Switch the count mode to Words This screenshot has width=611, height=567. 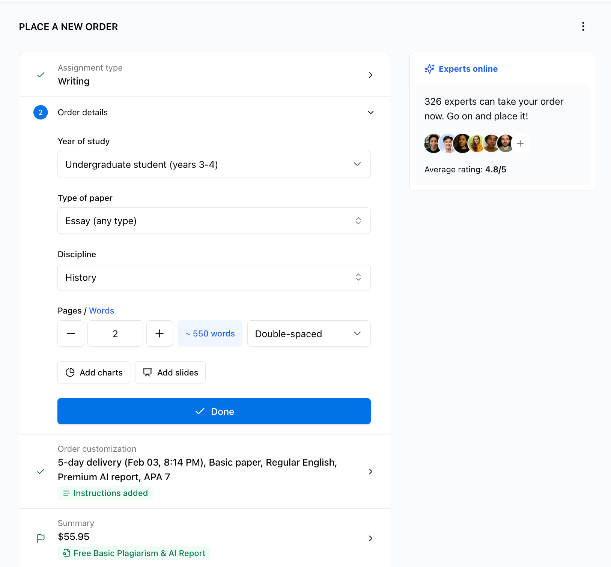101,311
